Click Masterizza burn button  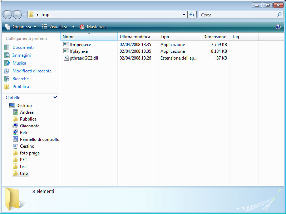coord(93,27)
